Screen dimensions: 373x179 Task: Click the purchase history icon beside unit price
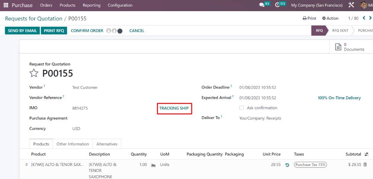[x=287, y=165]
